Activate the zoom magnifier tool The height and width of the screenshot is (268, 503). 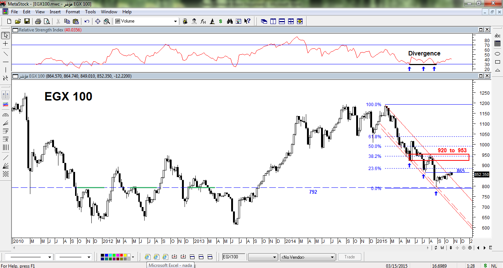(x=107, y=21)
